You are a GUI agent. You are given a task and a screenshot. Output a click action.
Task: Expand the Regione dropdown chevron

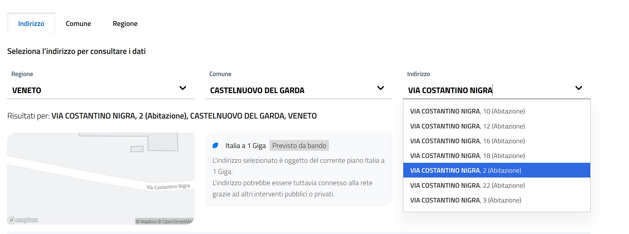[x=183, y=88]
